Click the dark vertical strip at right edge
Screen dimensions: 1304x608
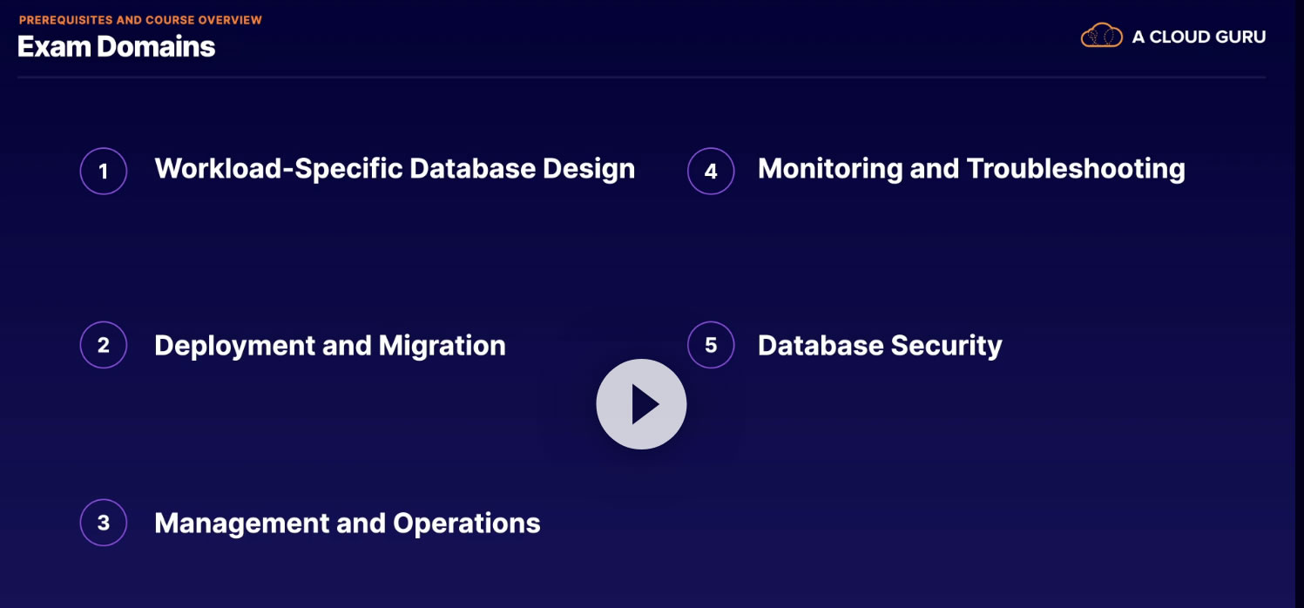1299,305
